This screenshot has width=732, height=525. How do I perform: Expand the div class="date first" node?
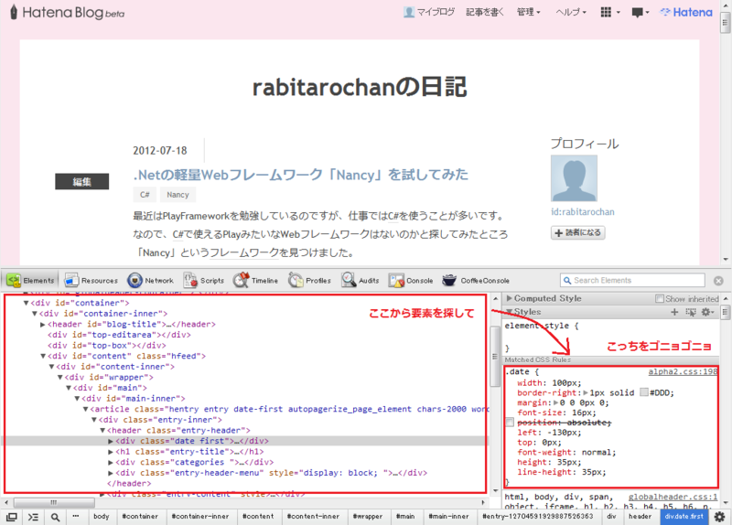111,441
